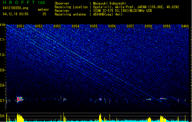Click the 0.9 kHz axis tick label
This screenshot has height=122, width=192.
[x=2, y=70]
